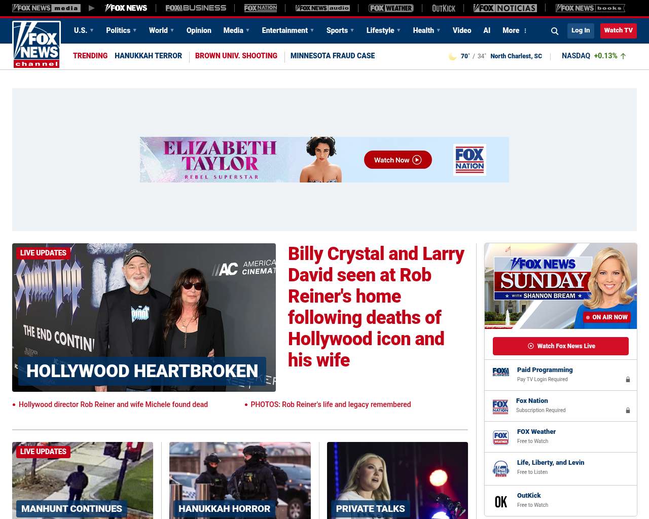The width and height of the screenshot is (649, 519).
Task: Visit OutKick logo in top bar
Action: [x=444, y=8]
